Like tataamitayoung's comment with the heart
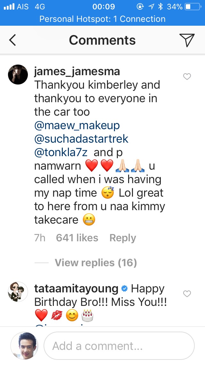The image size is (205, 365). pyautogui.click(x=187, y=294)
